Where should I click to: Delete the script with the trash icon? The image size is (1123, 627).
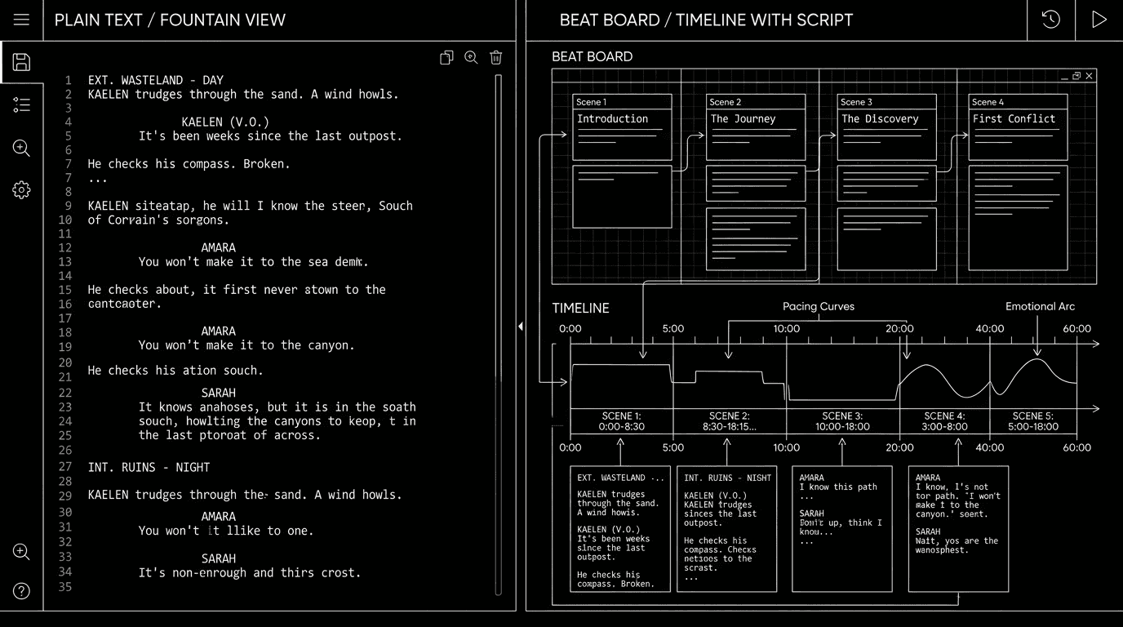[x=495, y=57]
